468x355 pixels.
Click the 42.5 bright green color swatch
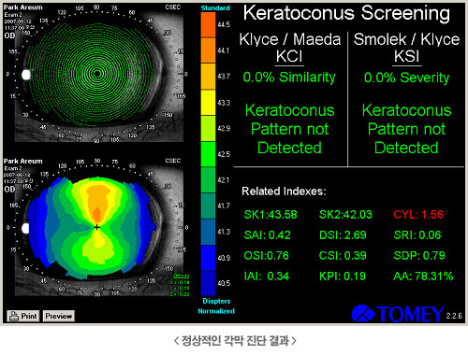click(x=208, y=154)
